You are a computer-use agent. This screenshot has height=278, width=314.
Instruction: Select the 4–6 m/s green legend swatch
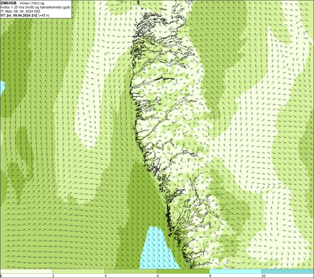pyautogui.click(x=131, y=271)
